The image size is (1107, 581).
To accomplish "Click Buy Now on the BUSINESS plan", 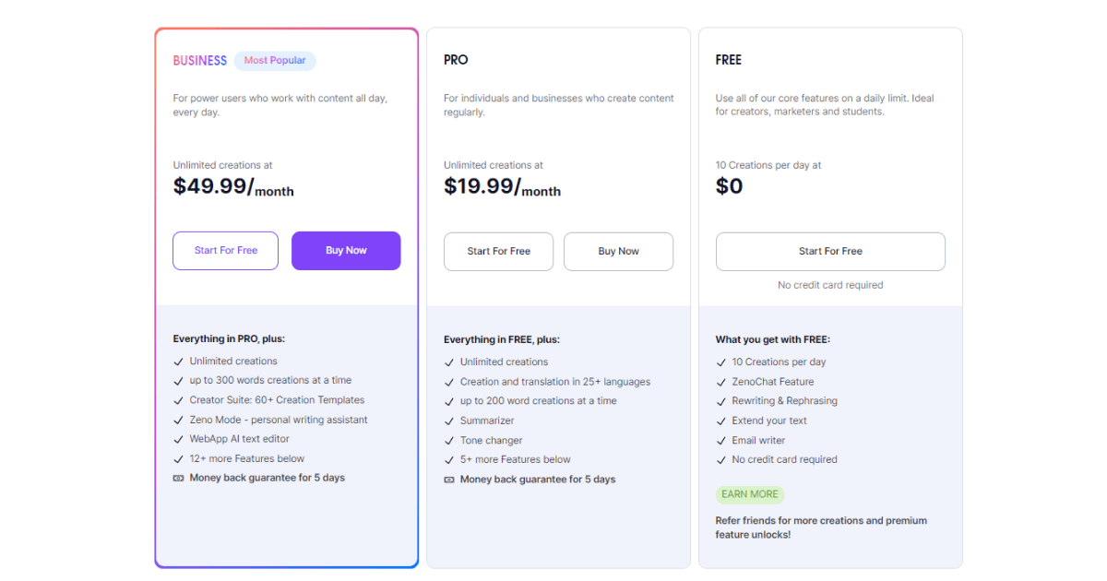I will pyautogui.click(x=346, y=250).
